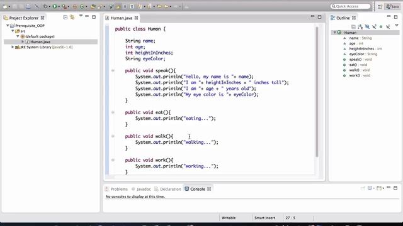Select the Project Explorer tab
The height and width of the screenshot is (226, 403).
coord(24,18)
